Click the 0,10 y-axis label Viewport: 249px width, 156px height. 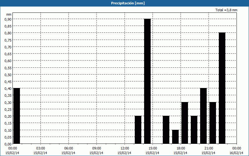(x=8, y=130)
